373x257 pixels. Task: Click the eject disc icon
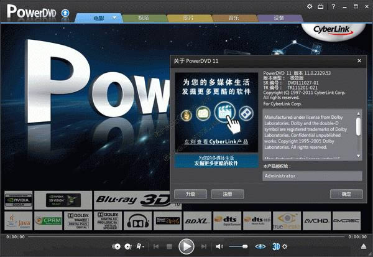(x=364, y=246)
